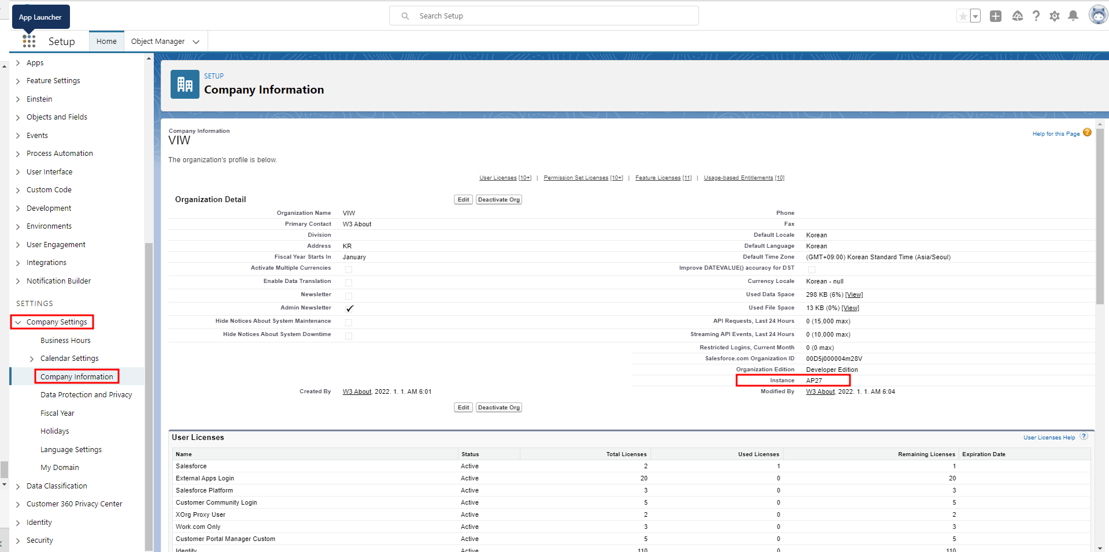The image size is (1109, 552).
Task: Expand the Calendar Settings subtree
Action: 32,359
